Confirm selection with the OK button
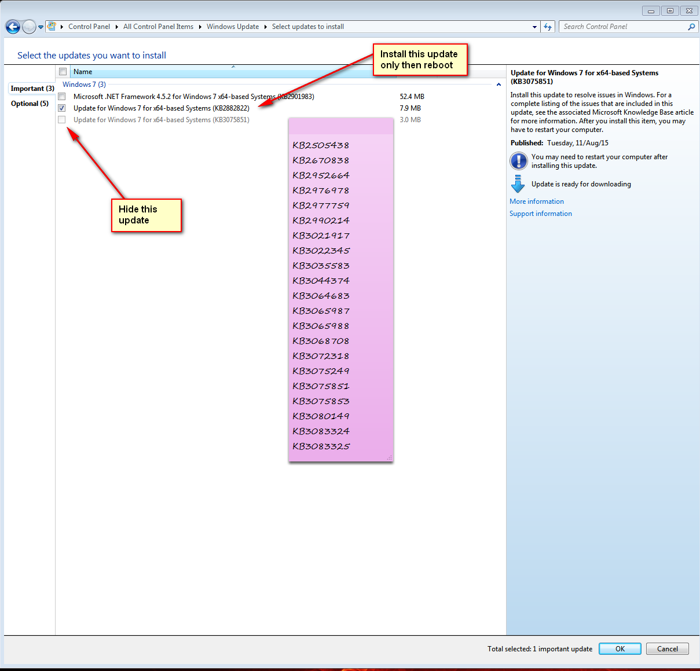Viewport: 700px width, 671px height. 620,649
